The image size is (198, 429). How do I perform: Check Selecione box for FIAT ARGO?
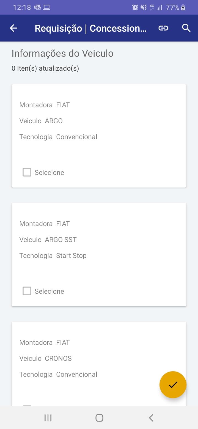[27, 172]
